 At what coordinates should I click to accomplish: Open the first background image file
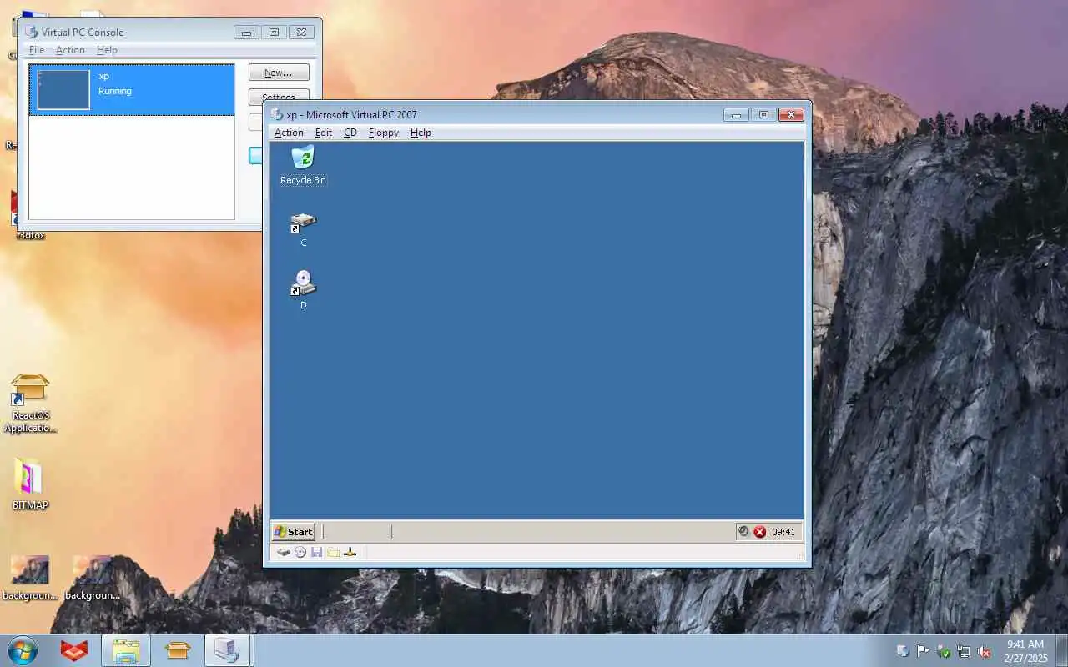coord(30,578)
